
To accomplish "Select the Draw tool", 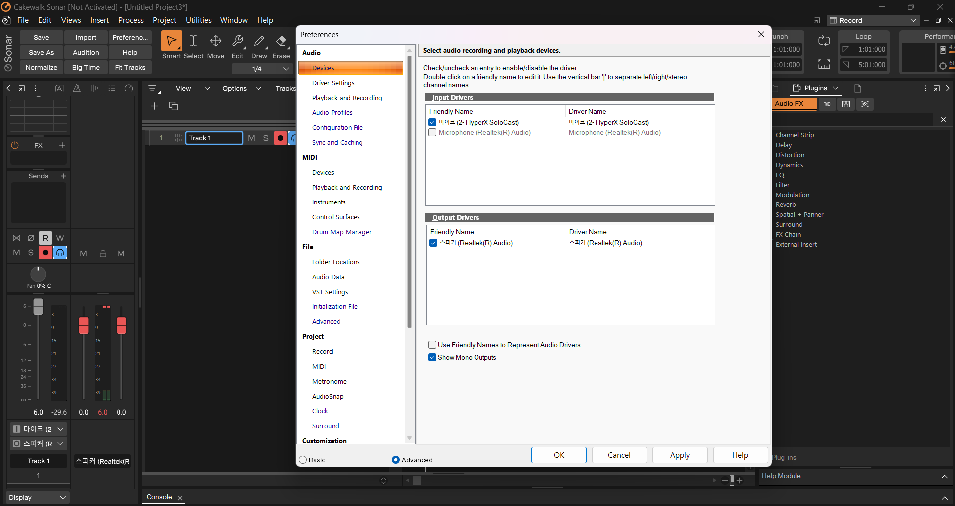I will click(259, 41).
